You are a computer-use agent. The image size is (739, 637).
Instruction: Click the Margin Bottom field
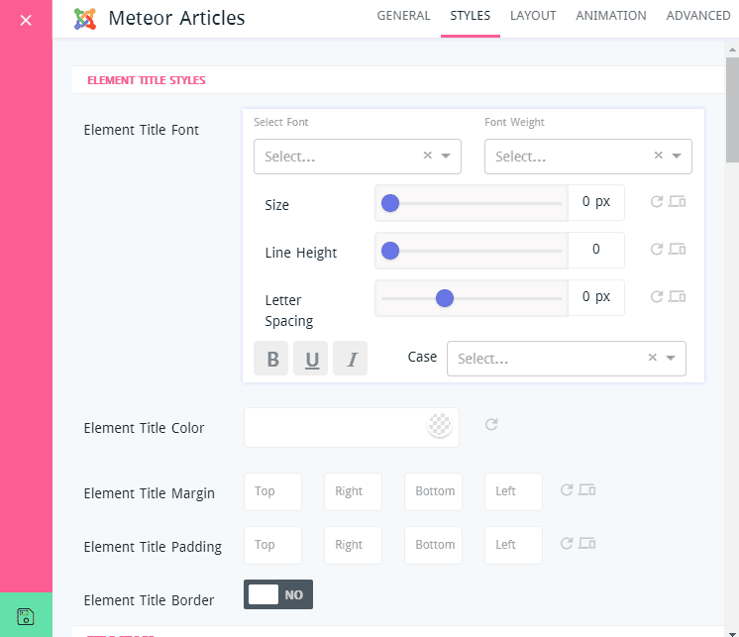(x=433, y=492)
